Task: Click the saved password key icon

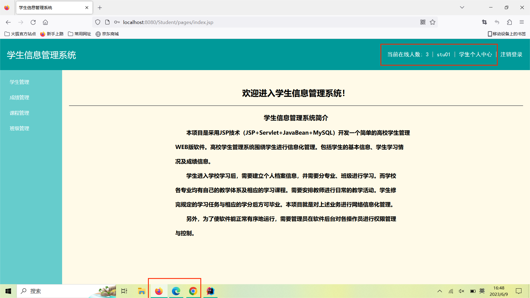Action: 117,22
